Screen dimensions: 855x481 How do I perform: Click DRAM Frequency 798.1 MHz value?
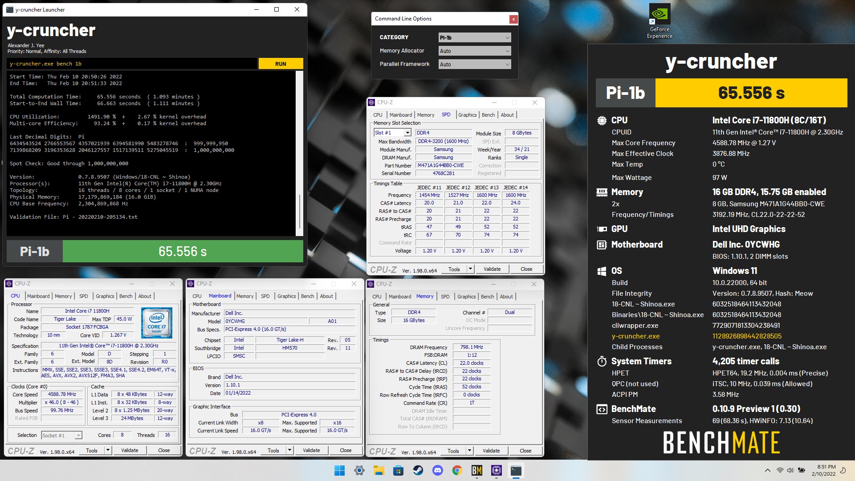(472, 347)
